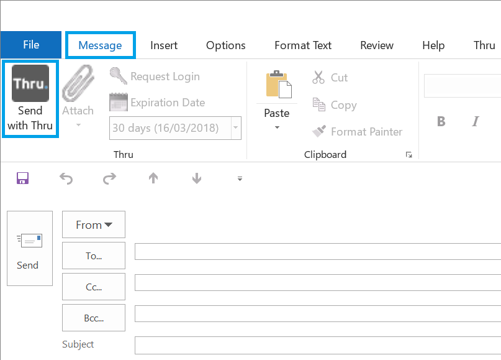This screenshot has width=501, height=360.
Task: Save the message with floppy icon
Action: coord(23,178)
